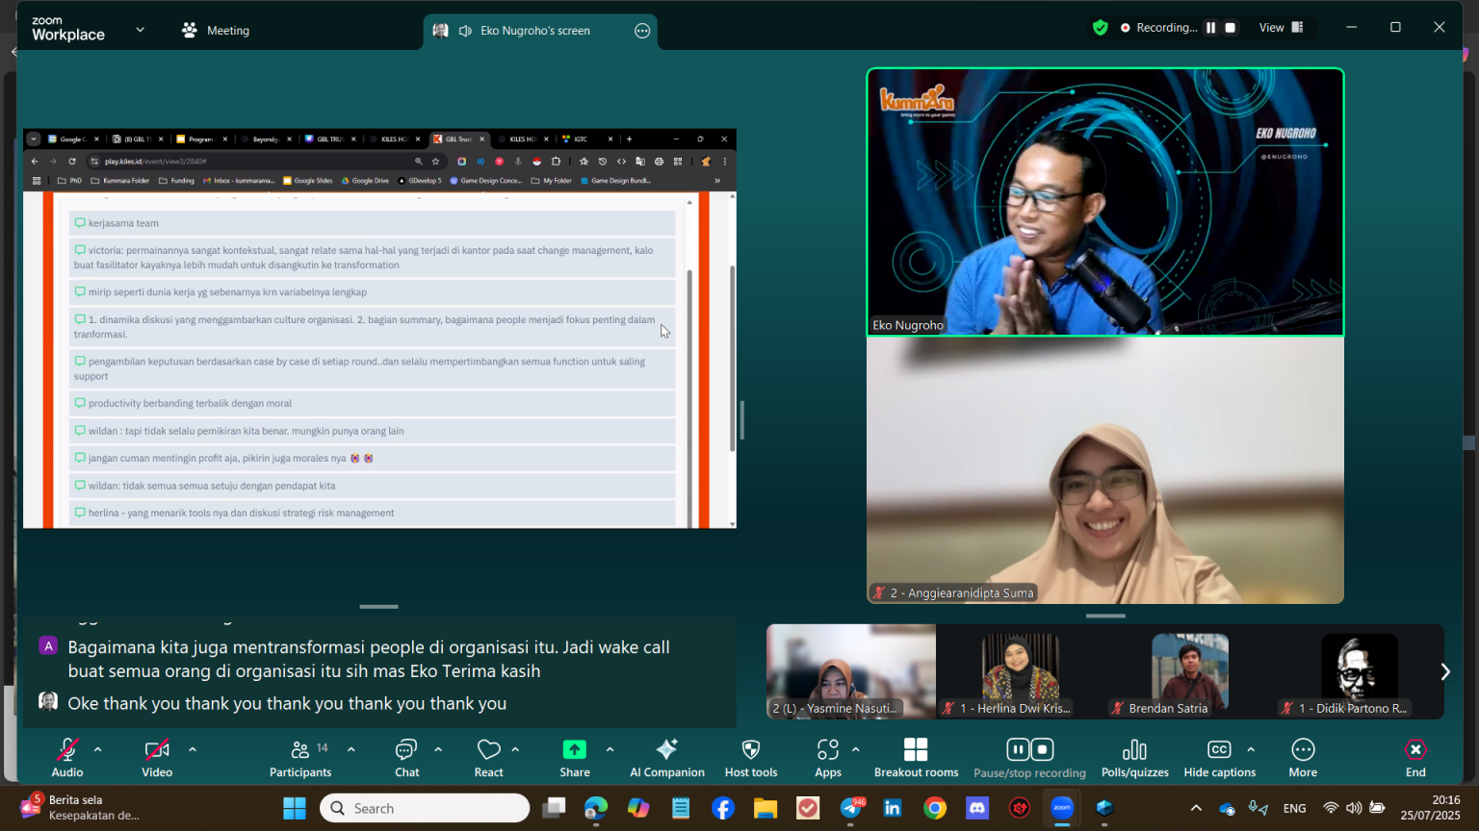This screenshot has height=831, width=1479.
Task: Expand the video options arrow
Action: (x=193, y=749)
